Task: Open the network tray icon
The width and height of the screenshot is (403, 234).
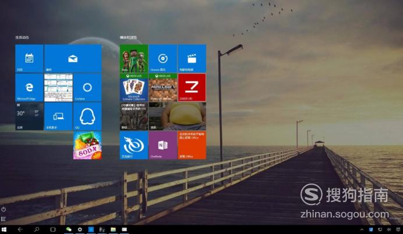Action: coord(380,229)
